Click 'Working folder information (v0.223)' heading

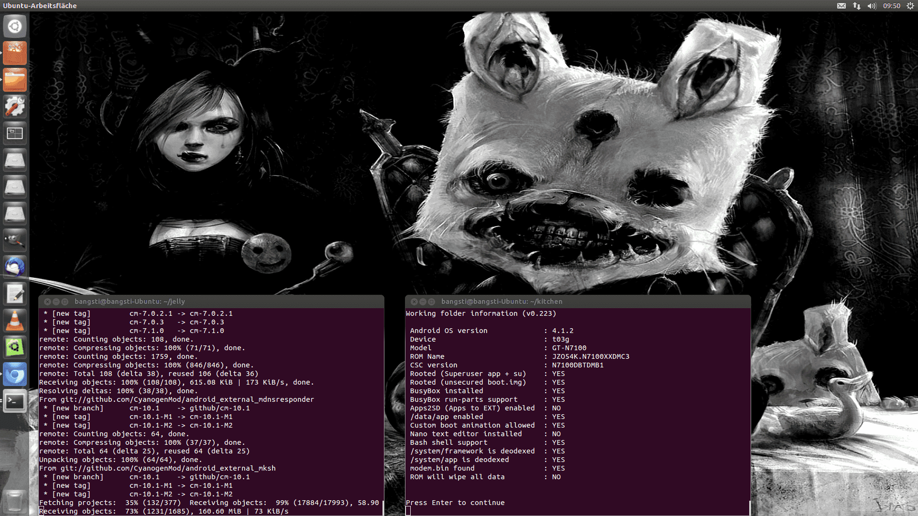point(481,313)
